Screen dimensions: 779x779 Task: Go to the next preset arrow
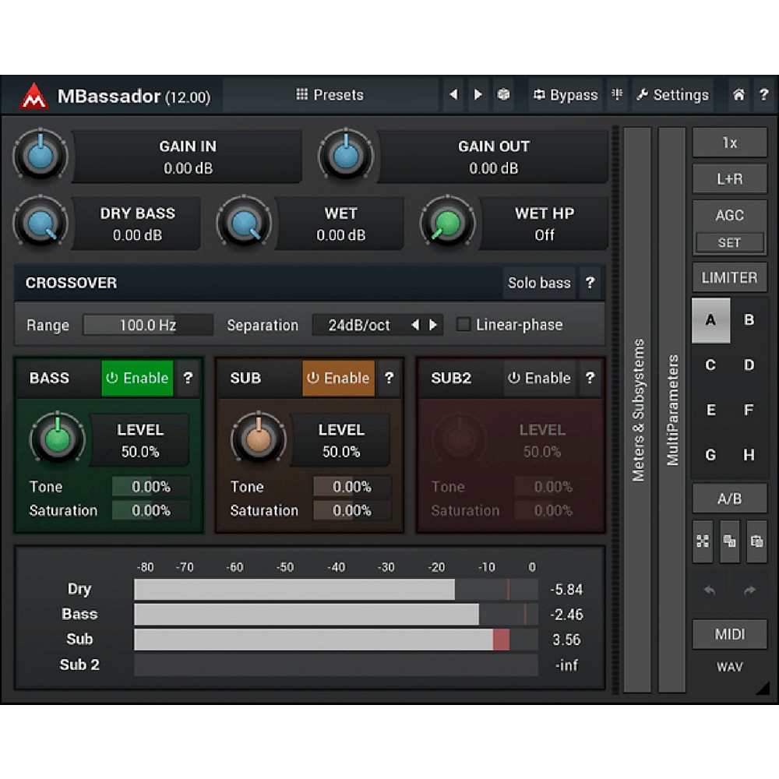pos(478,95)
